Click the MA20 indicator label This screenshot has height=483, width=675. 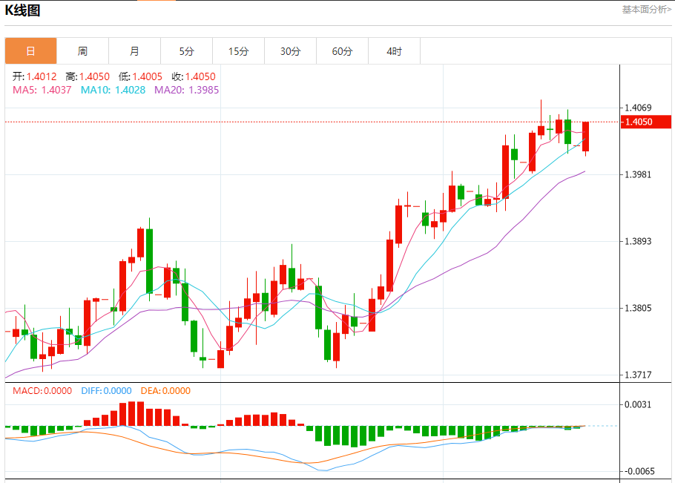(x=186, y=90)
